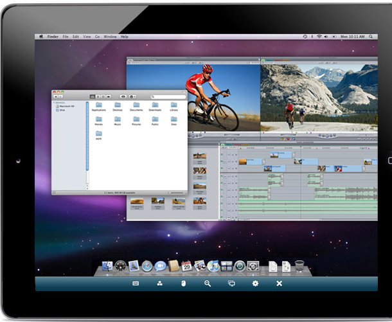Open the Apple menu
This screenshot has width=392, height=322.
tap(41, 37)
